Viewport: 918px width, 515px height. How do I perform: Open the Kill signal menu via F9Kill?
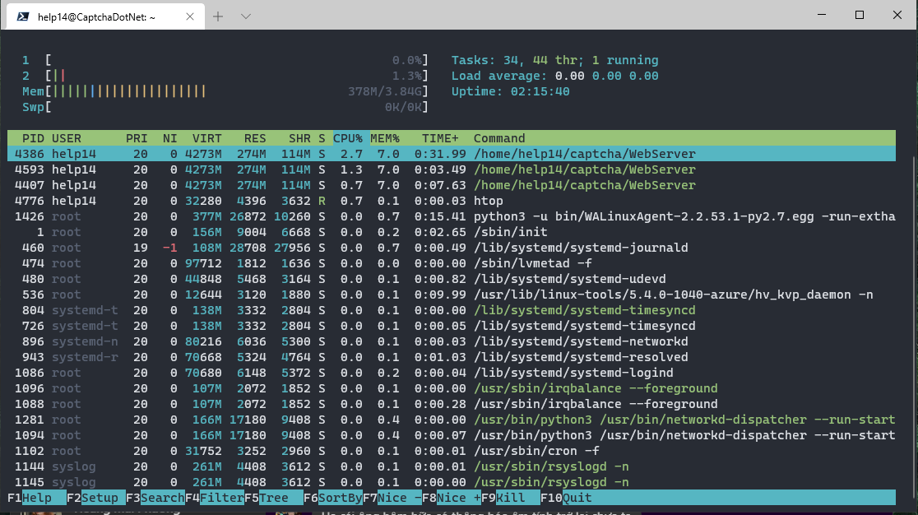pyautogui.click(x=505, y=498)
